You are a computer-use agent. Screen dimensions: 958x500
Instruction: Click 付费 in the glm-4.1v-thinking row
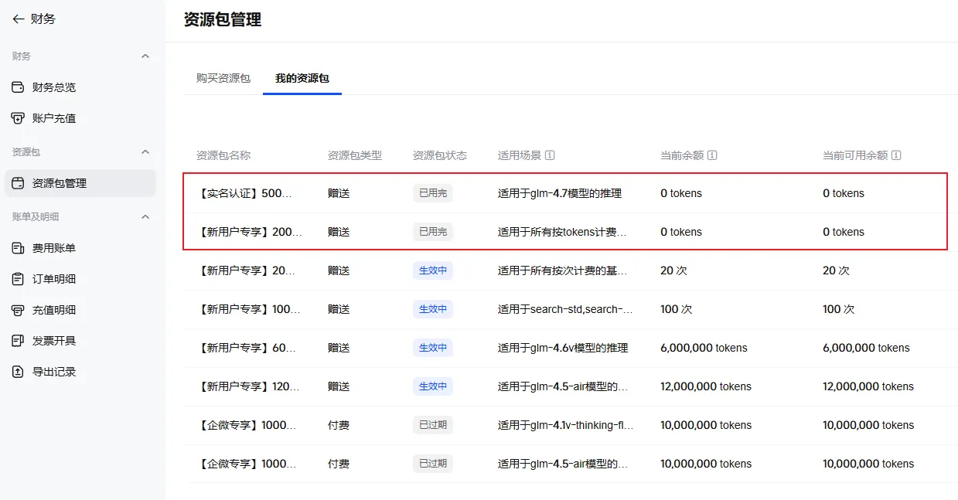[339, 425]
